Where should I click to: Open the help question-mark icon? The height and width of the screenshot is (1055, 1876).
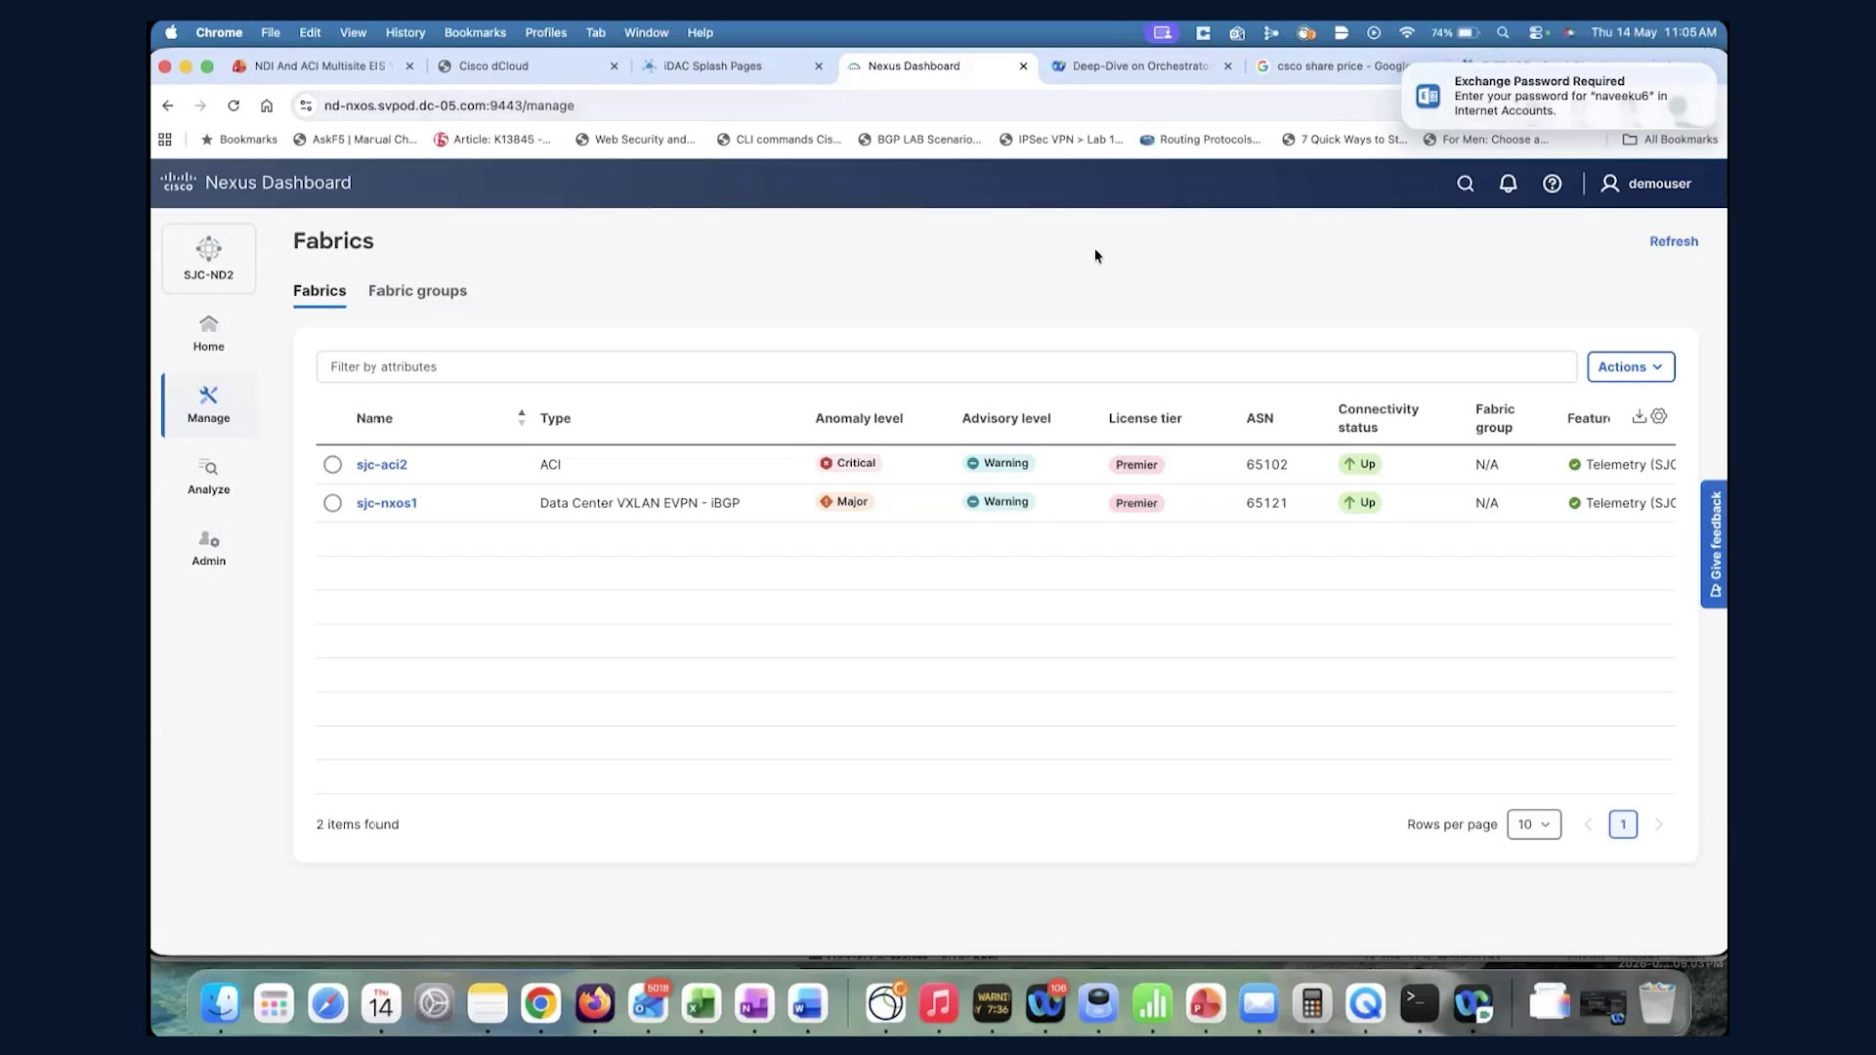click(x=1552, y=184)
